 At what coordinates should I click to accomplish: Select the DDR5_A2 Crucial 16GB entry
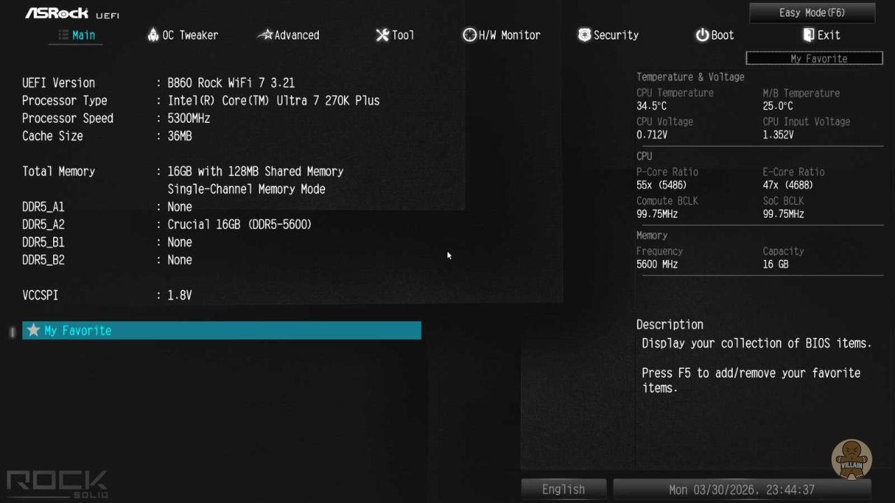pyautogui.click(x=239, y=224)
